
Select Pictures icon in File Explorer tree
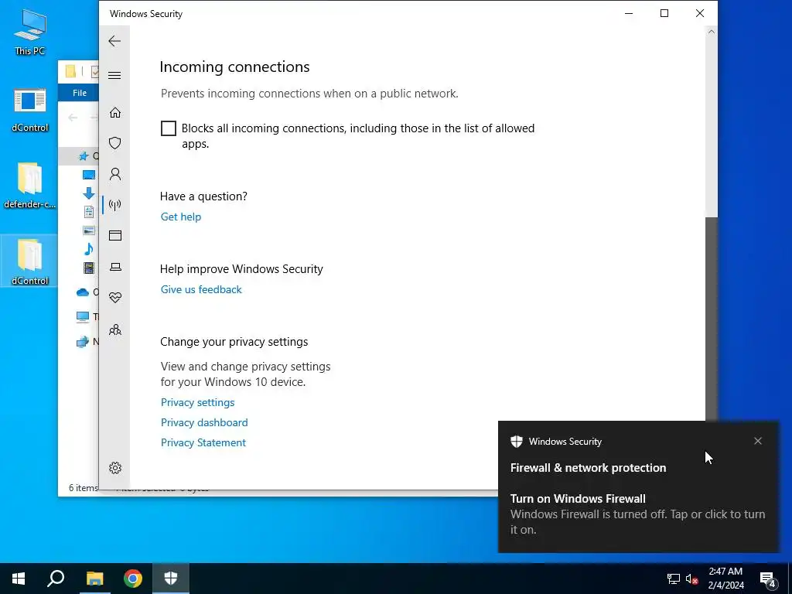click(89, 230)
